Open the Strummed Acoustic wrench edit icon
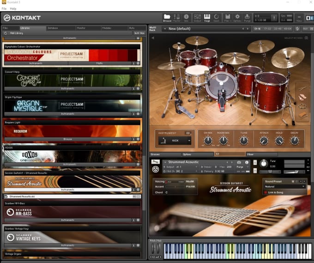 coord(156,162)
